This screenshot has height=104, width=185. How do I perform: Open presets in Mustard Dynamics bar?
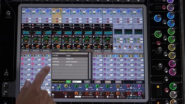[x=108, y=82]
